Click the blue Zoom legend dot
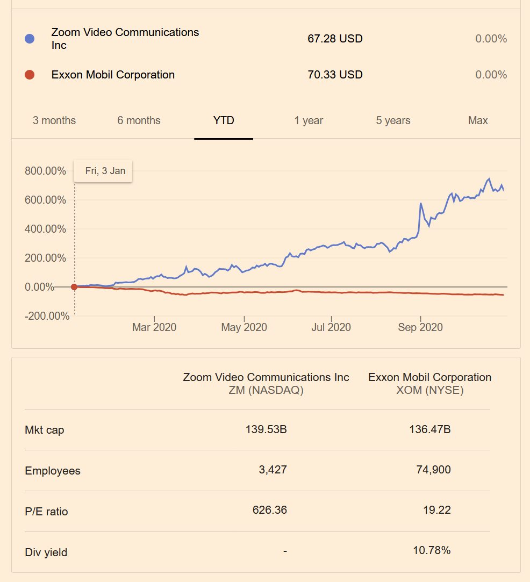The width and height of the screenshot is (530, 582). coord(30,39)
